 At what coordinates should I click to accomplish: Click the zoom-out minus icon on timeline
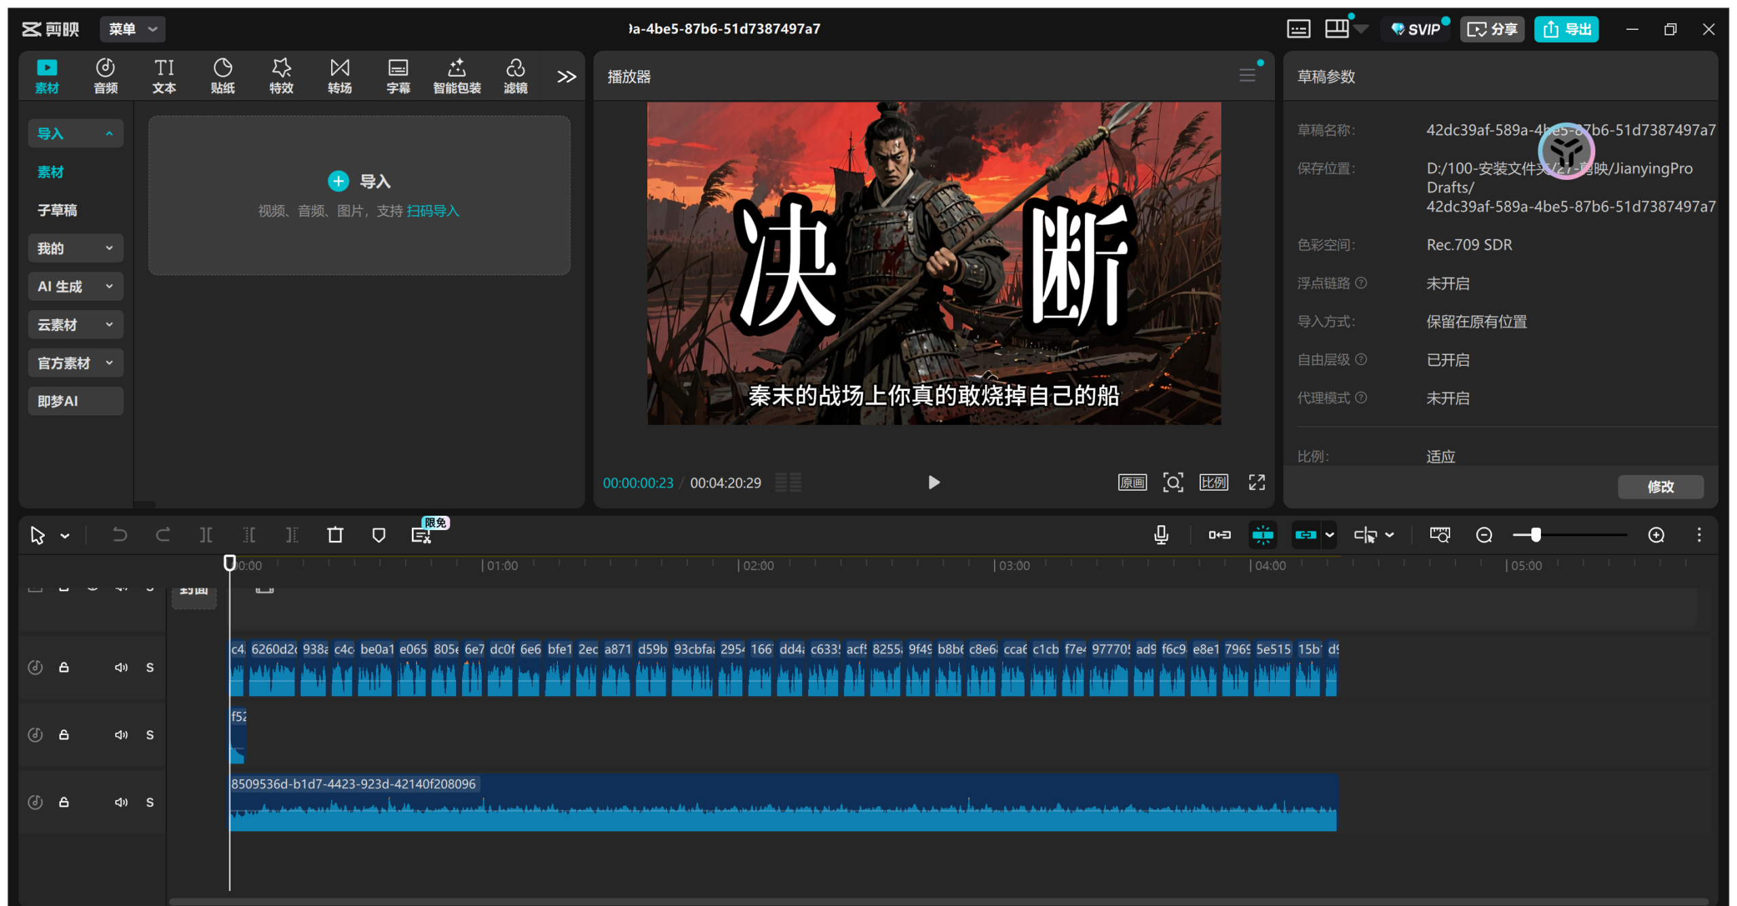click(x=1484, y=535)
